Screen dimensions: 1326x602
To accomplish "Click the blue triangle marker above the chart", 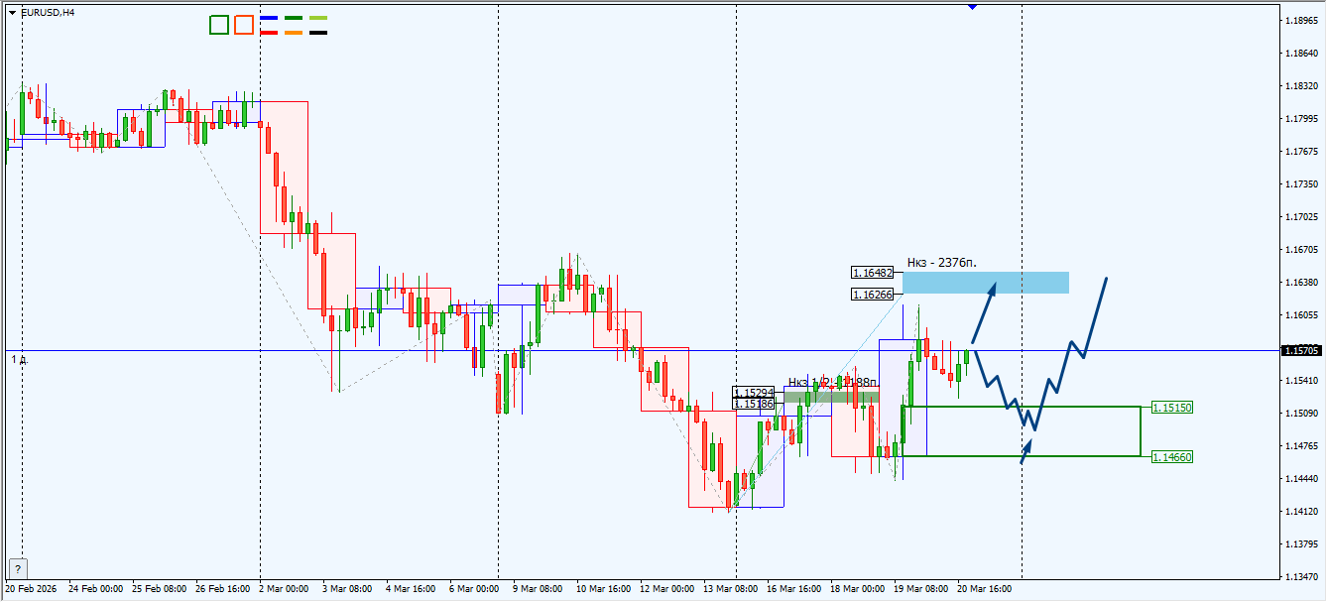I will tap(970, 6).
